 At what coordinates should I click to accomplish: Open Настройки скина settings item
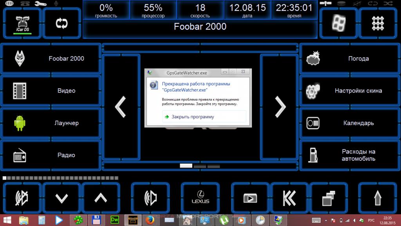(x=350, y=91)
